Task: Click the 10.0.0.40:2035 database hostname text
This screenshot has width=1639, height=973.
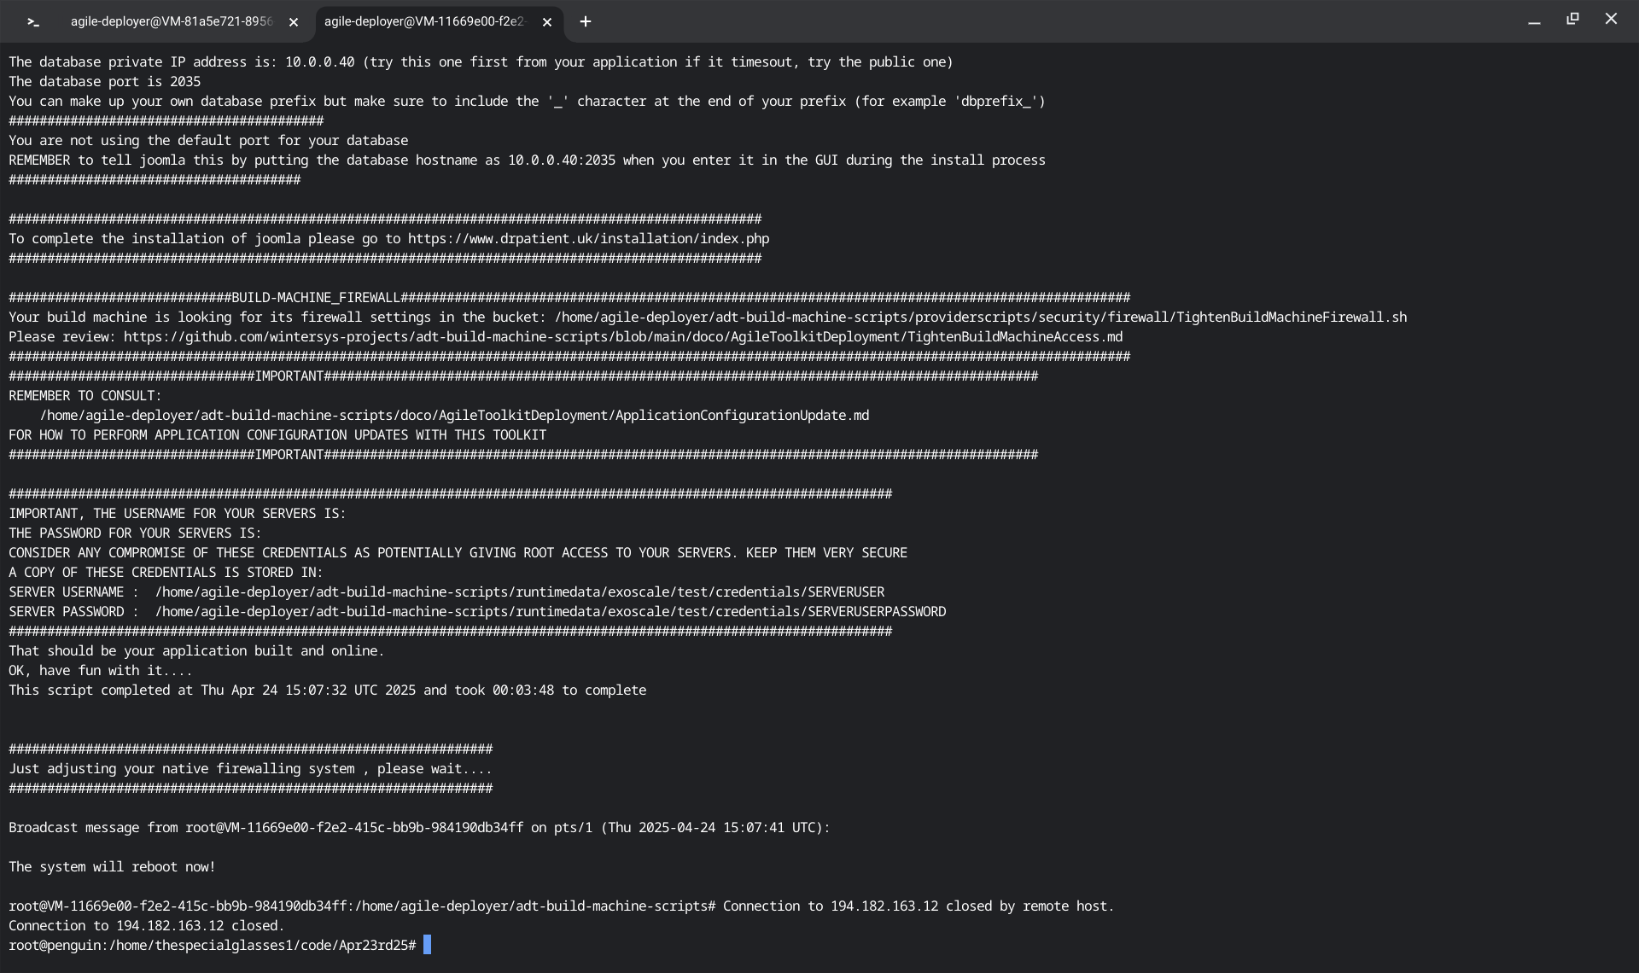Action: tap(561, 160)
